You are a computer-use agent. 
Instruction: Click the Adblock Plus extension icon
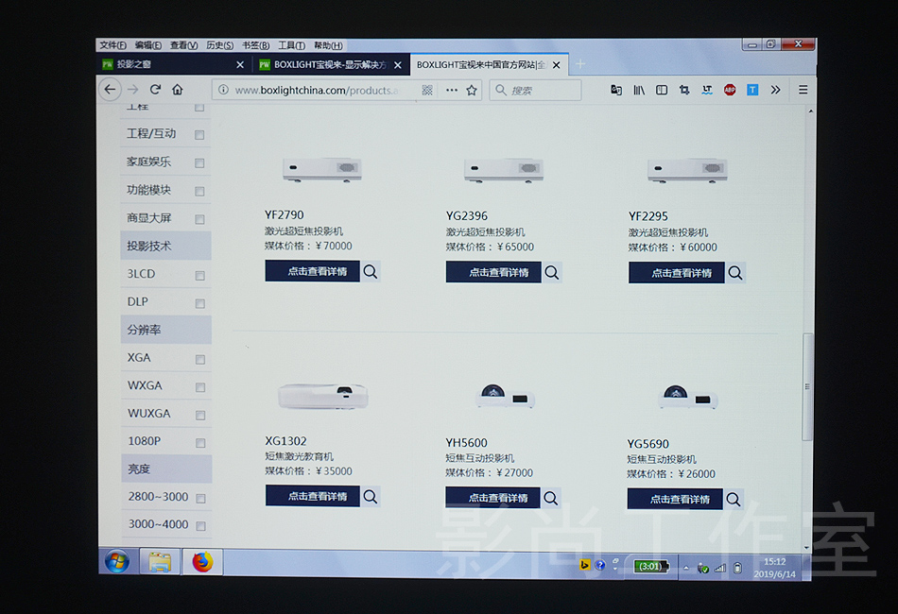pos(730,90)
